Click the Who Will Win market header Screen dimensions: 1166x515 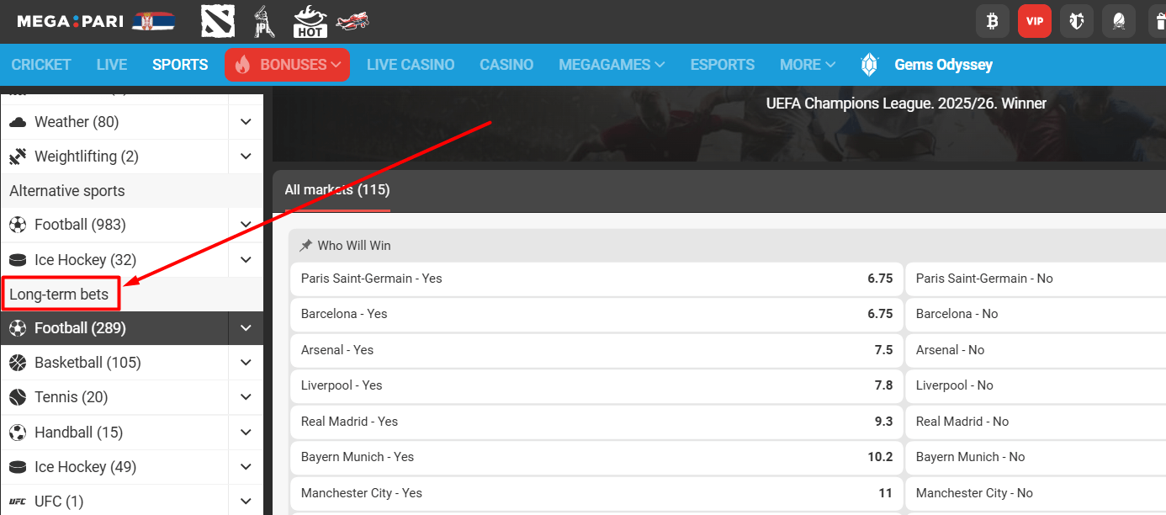354,246
